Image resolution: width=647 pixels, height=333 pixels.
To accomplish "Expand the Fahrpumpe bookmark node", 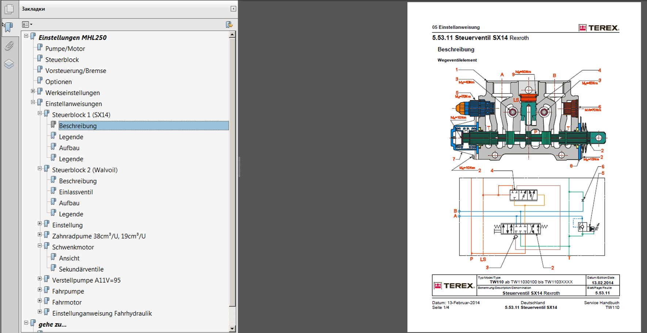I will pyautogui.click(x=40, y=290).
